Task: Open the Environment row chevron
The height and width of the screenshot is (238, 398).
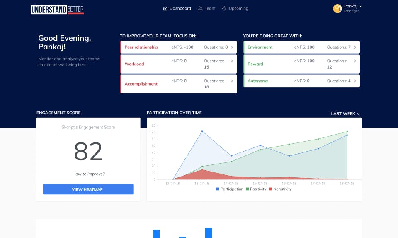Action: pos(355,47)
